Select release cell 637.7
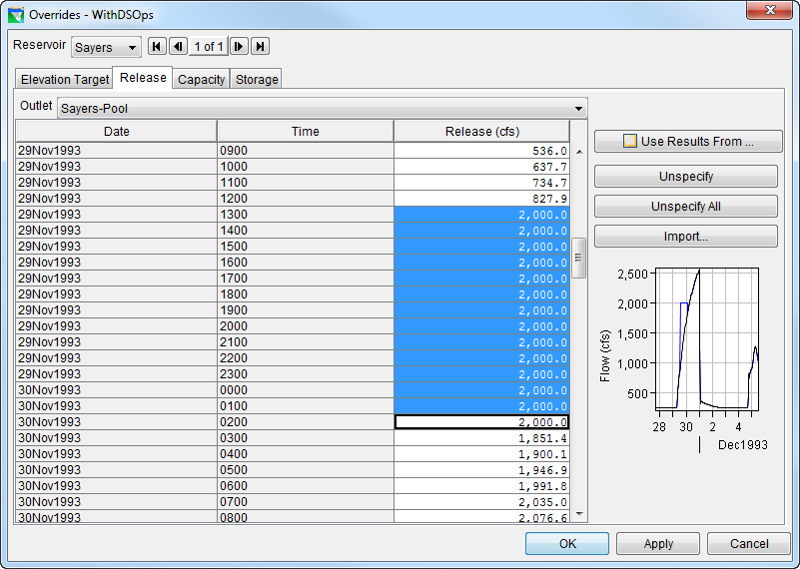The image size is (800, 569). click(481, 167)
